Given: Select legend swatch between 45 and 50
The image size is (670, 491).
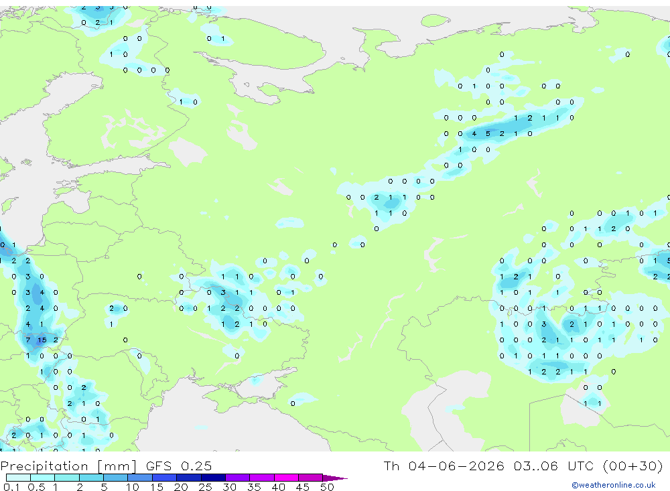Looking at the screenshot, I should [310, 478].
